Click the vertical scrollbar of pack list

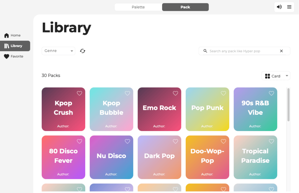[x=288, y=105]
